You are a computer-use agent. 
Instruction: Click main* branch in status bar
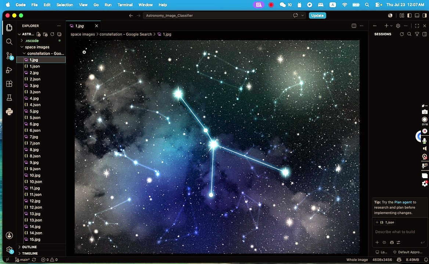tap(22, 260)
